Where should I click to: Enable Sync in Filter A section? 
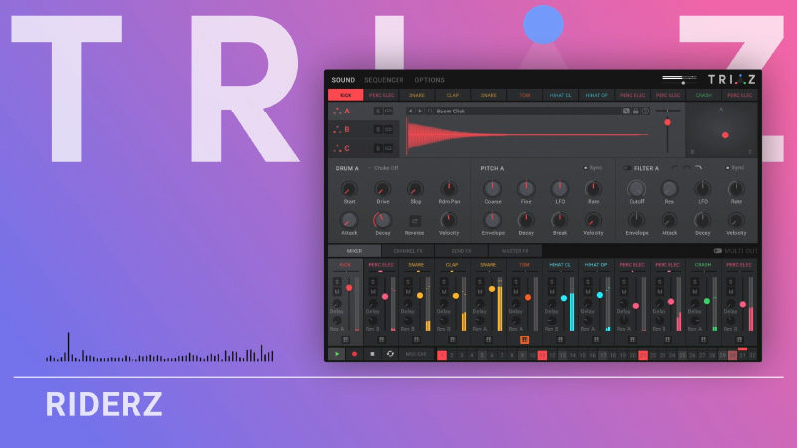[734, 168]
